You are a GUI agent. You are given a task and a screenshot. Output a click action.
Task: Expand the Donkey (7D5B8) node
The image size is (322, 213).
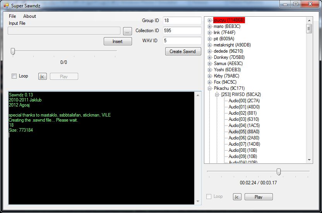(x=209, y=58)
